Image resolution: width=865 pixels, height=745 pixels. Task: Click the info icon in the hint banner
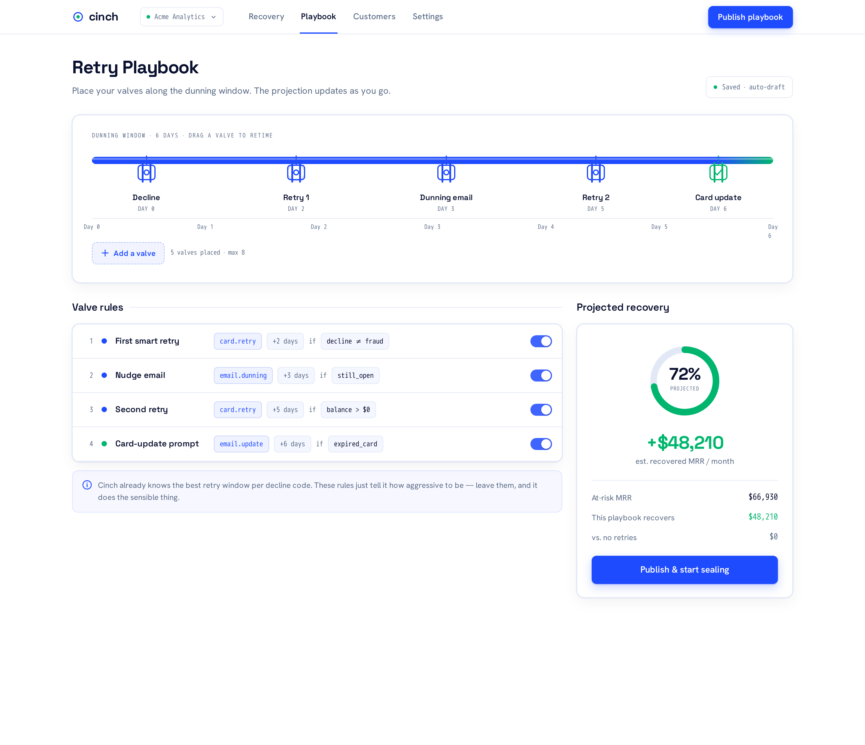tap(87, 485)
